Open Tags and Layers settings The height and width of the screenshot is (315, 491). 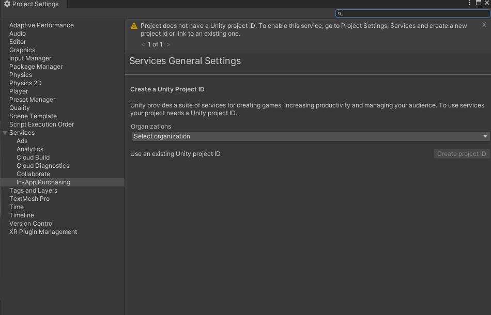pos(34,191)
